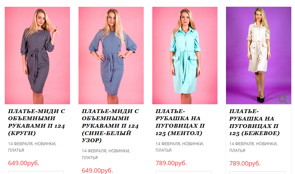Screen dimensions: 295x174
Task: Open title 'Платье-рубашка П 125 (Бежевое)'
Action: tap(254, 122)
